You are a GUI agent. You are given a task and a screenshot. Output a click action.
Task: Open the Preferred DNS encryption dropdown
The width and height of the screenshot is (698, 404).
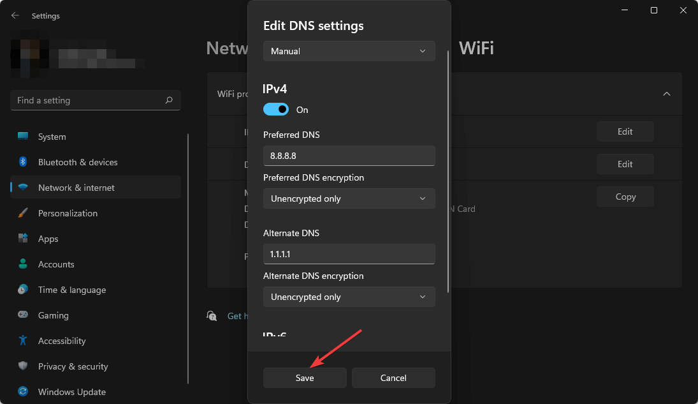349,198
